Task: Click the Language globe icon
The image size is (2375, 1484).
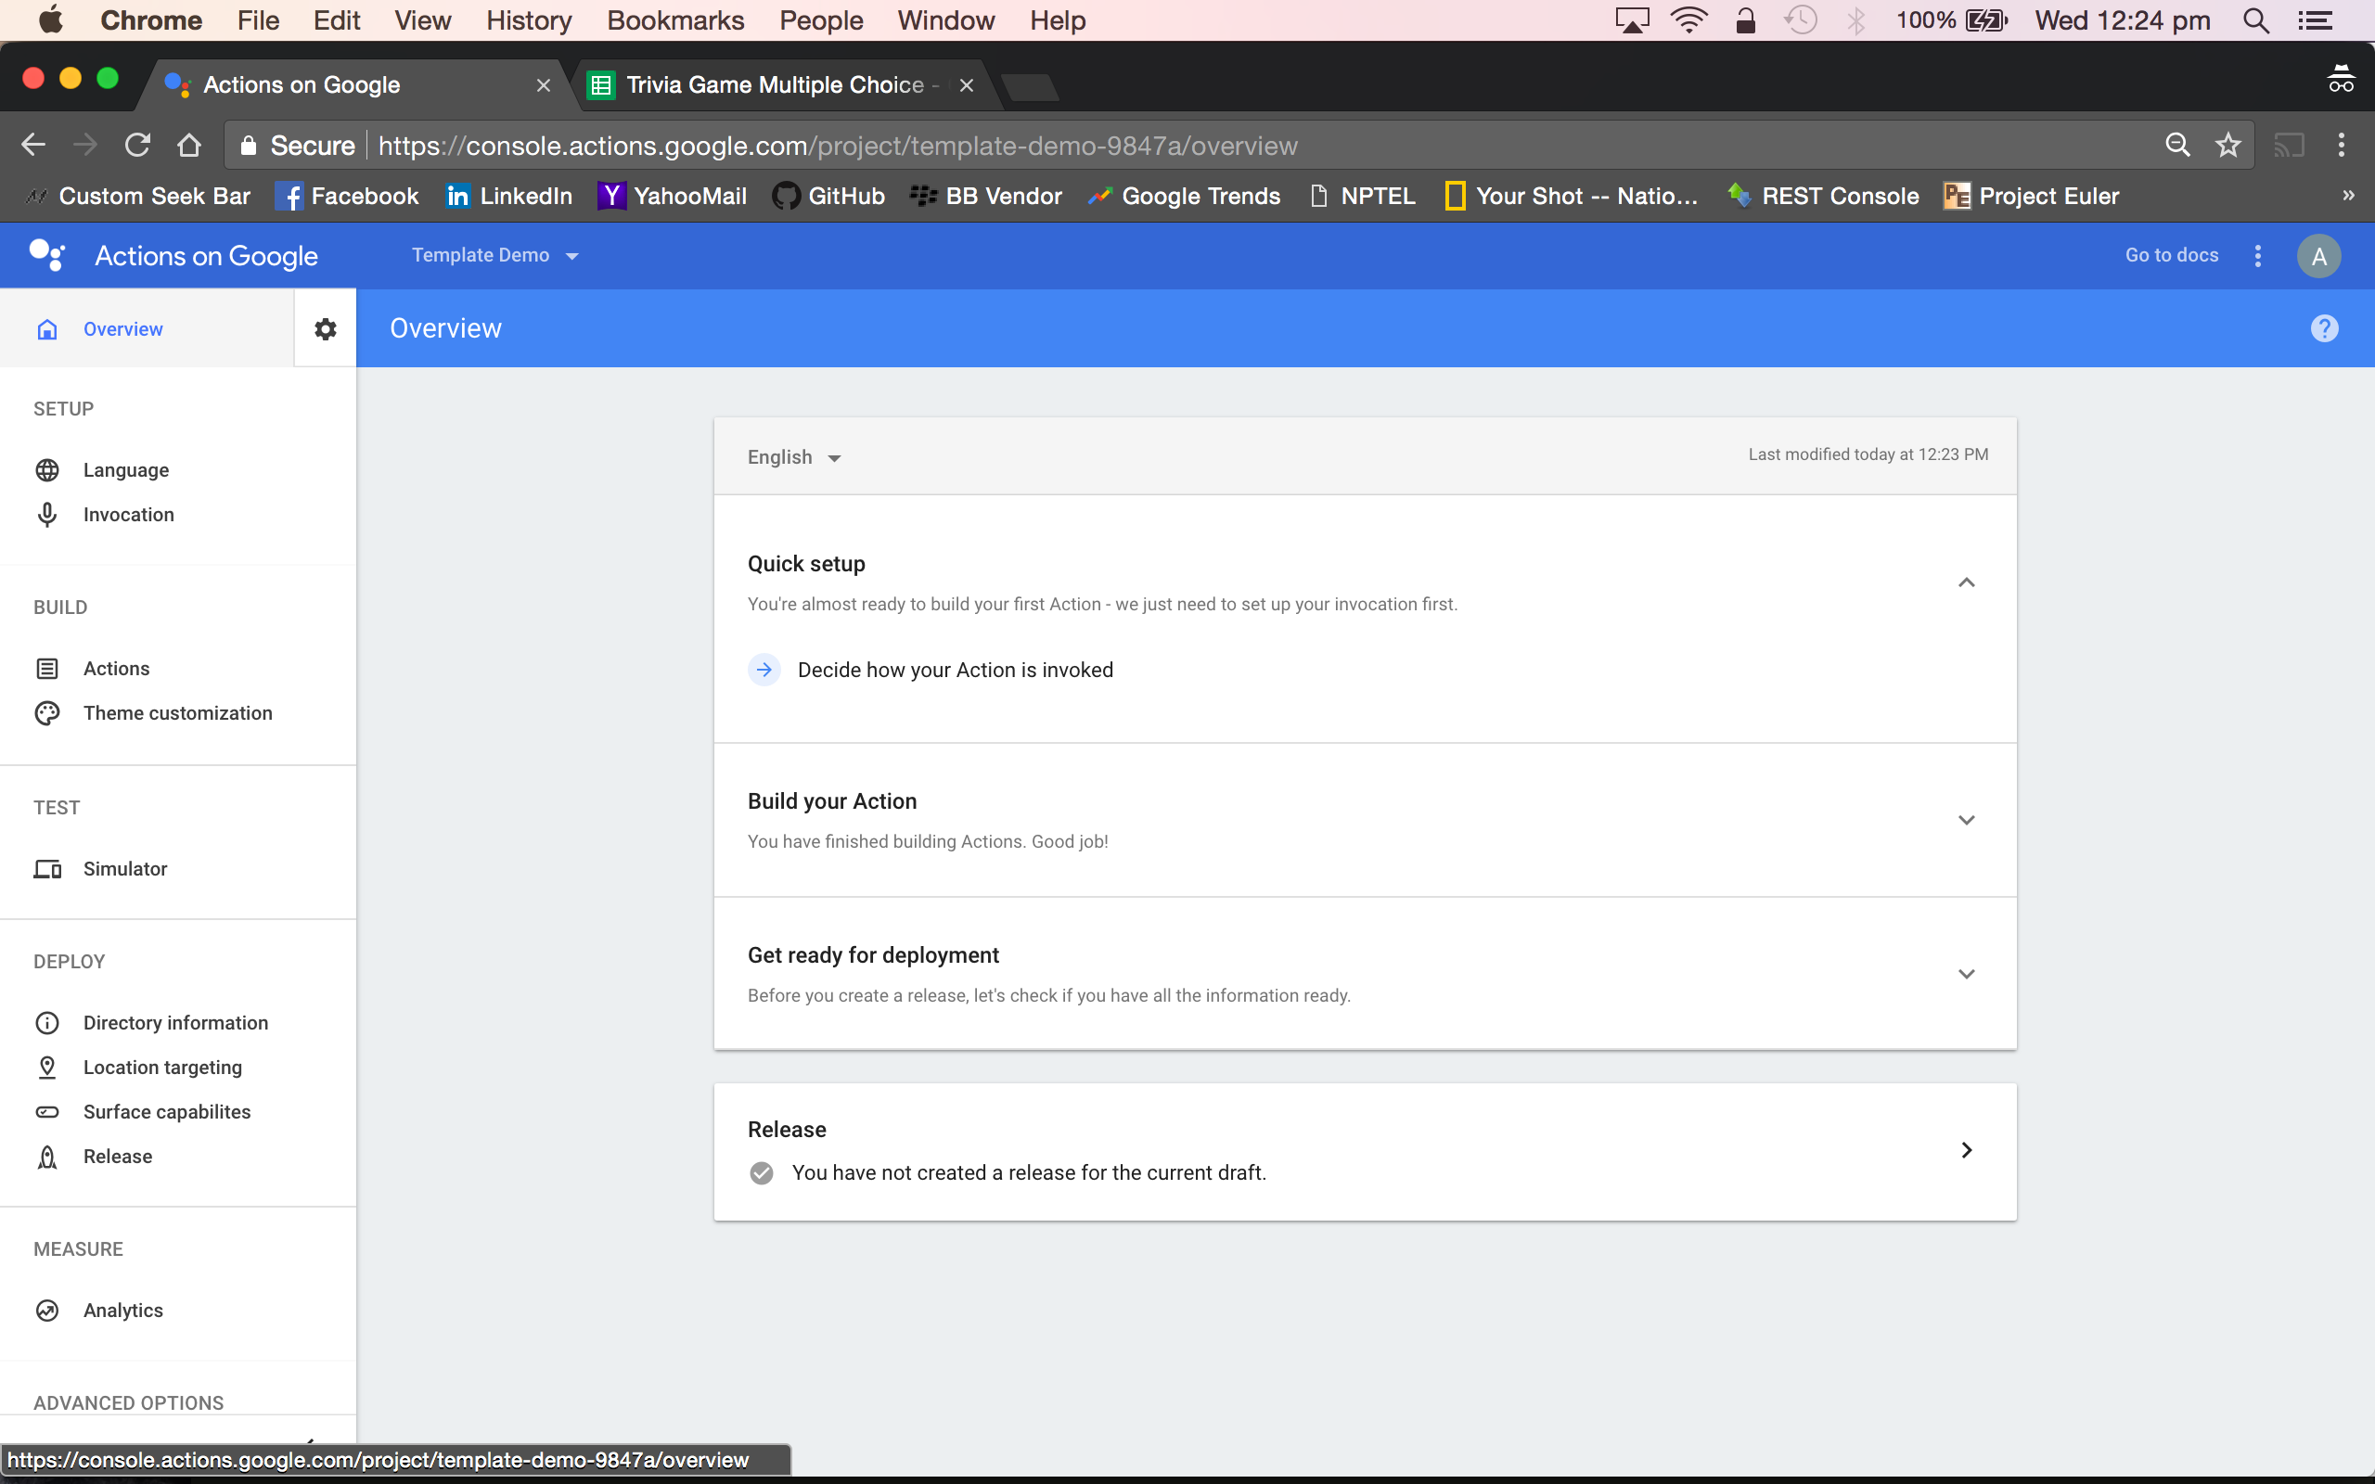Action: 47,470
